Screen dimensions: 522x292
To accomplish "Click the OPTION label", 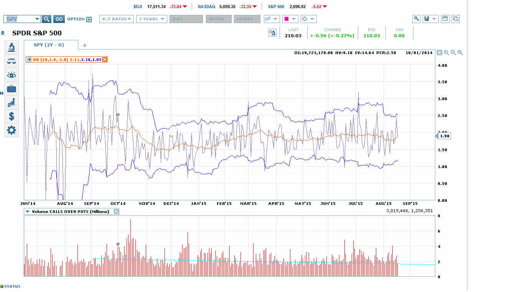I will pyautogui.click(x=76, y=19).
